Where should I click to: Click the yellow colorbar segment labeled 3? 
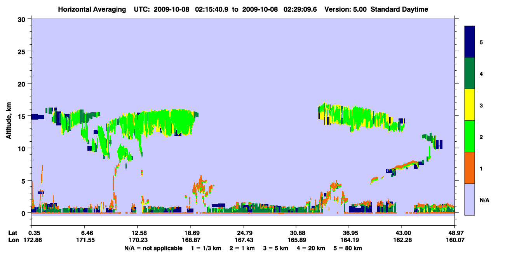[470, 105]
